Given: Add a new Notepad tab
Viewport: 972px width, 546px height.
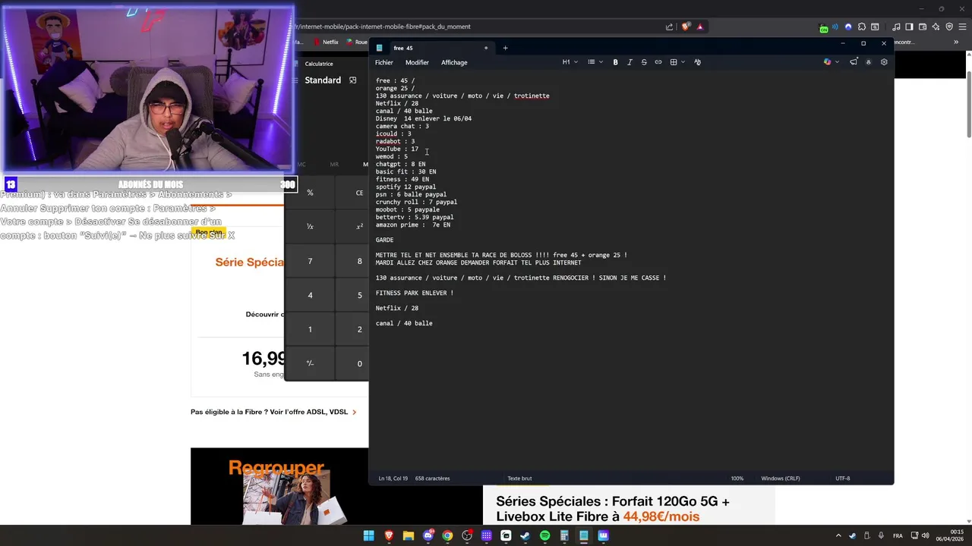Looking at the screenshot, I should (505, 48).
